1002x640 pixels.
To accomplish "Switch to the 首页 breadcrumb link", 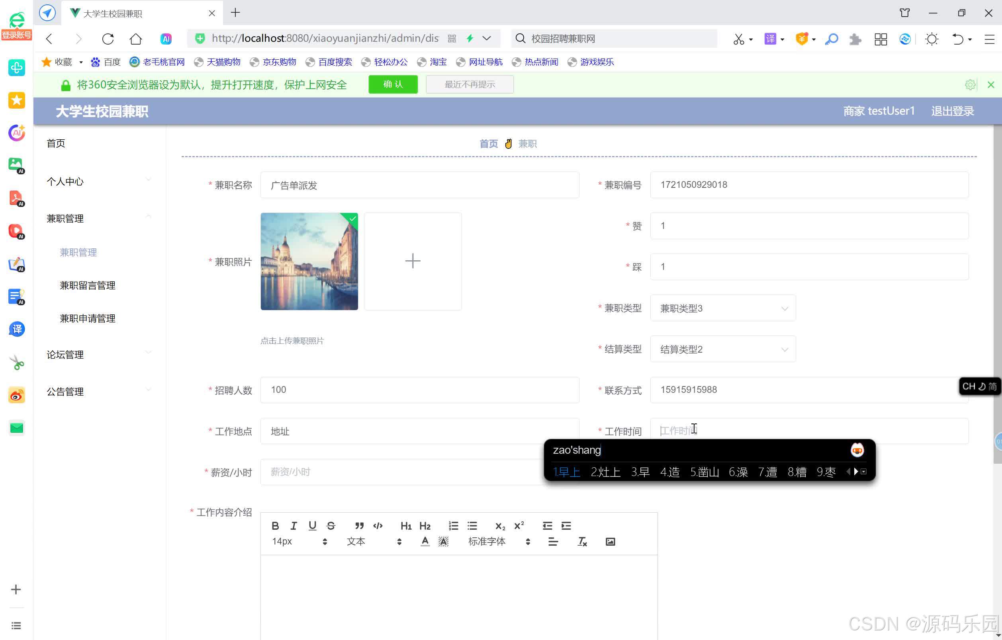I will click(489, 143).
